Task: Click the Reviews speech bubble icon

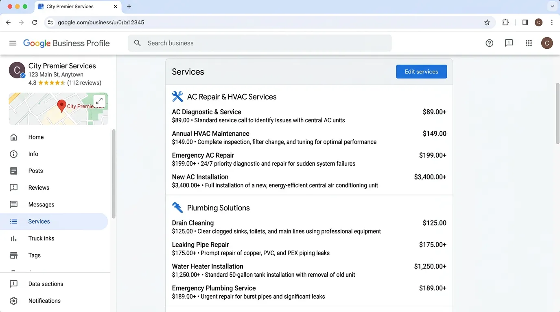Action: tap(14, 188)
